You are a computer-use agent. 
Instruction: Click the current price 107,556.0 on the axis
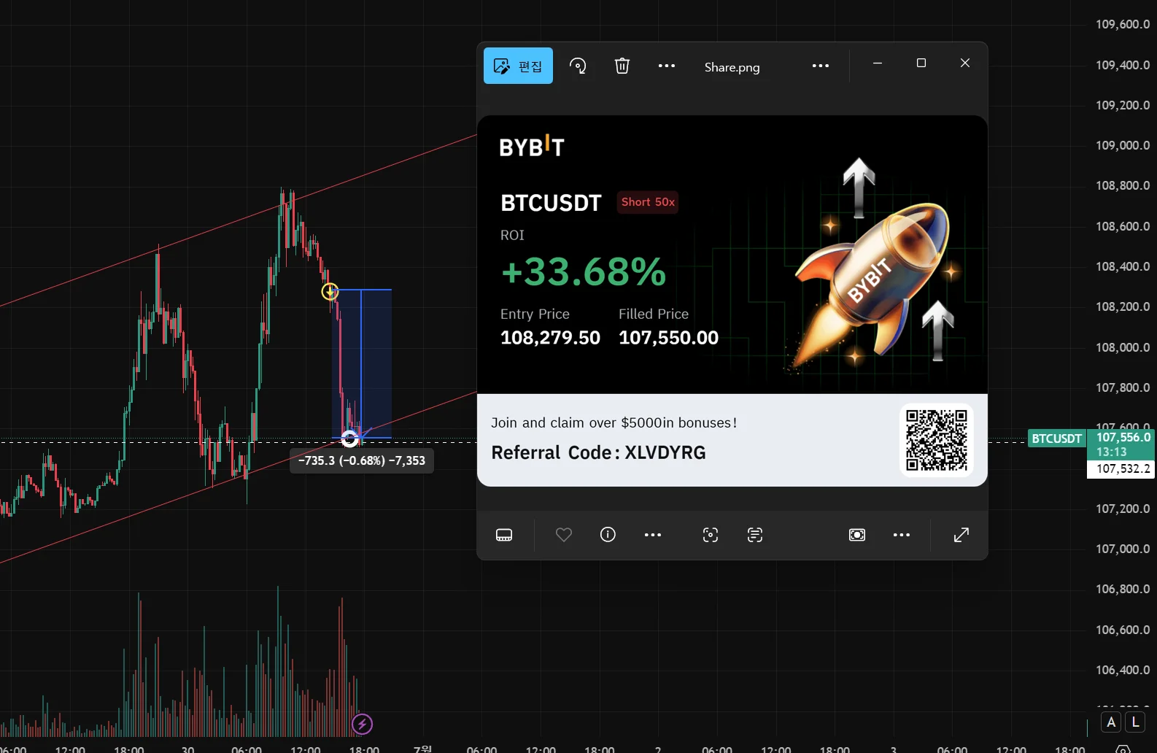[1123, 437]
